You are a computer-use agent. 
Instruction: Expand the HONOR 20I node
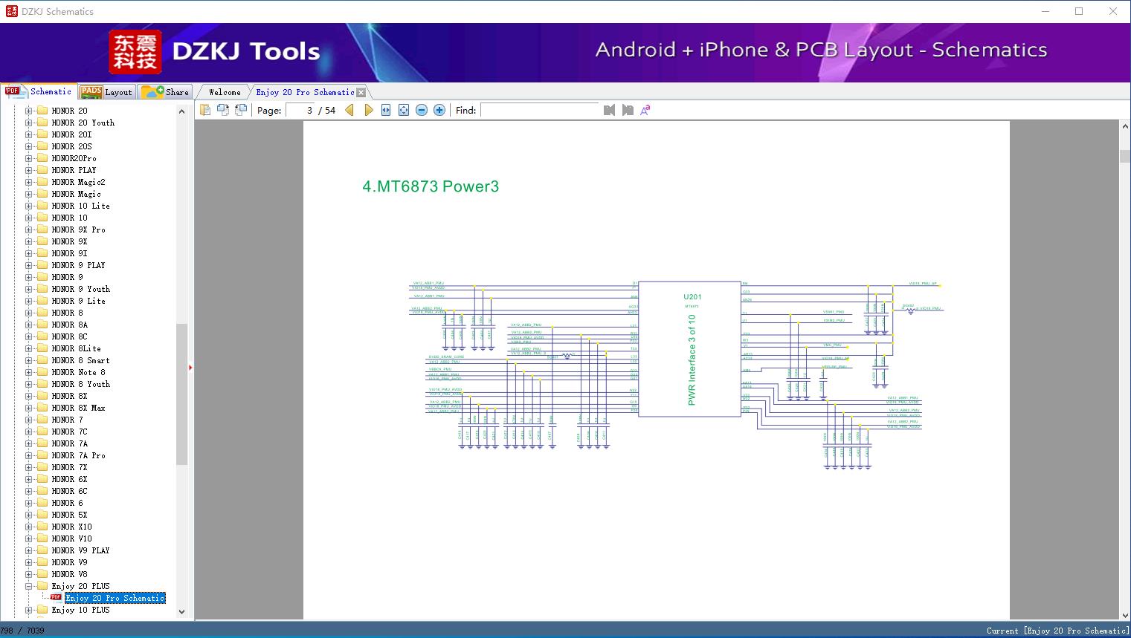pos(29,134)
